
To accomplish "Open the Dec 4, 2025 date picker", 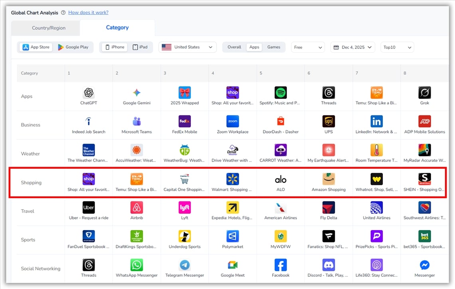I will point(352,47).
